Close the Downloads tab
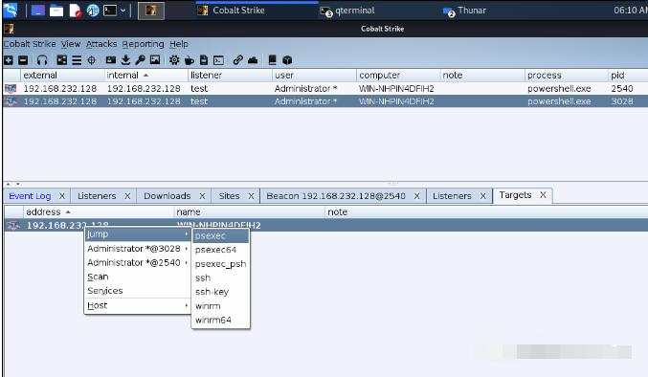The height and width of the screenshot is (377, 648). pos(202,196)
